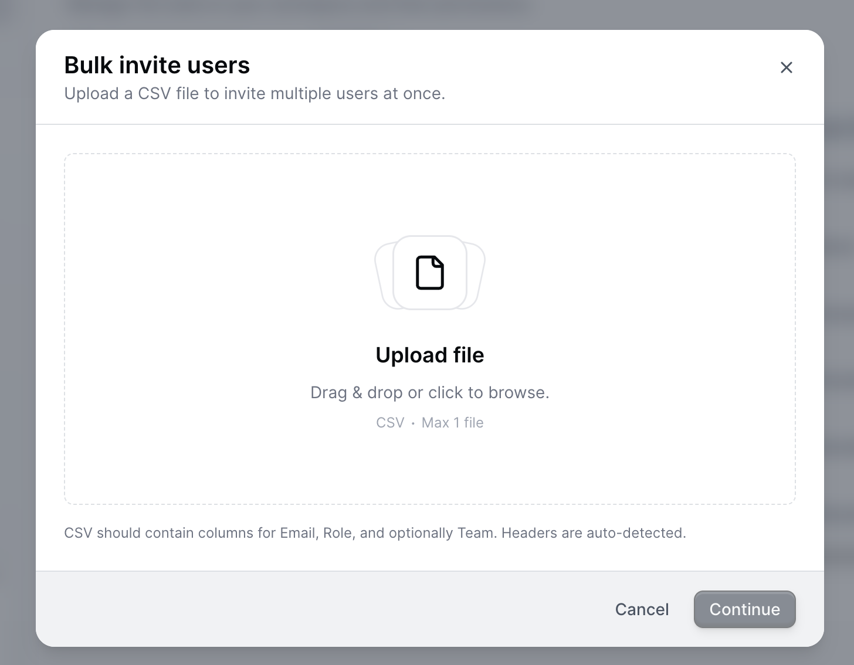Click the CSV · Max 1 file label

(x=430, y=422)
